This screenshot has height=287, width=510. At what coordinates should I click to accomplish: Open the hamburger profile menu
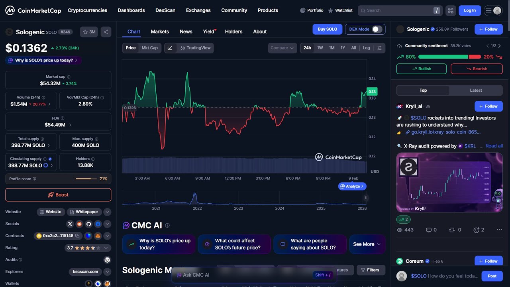click(493, 10)
